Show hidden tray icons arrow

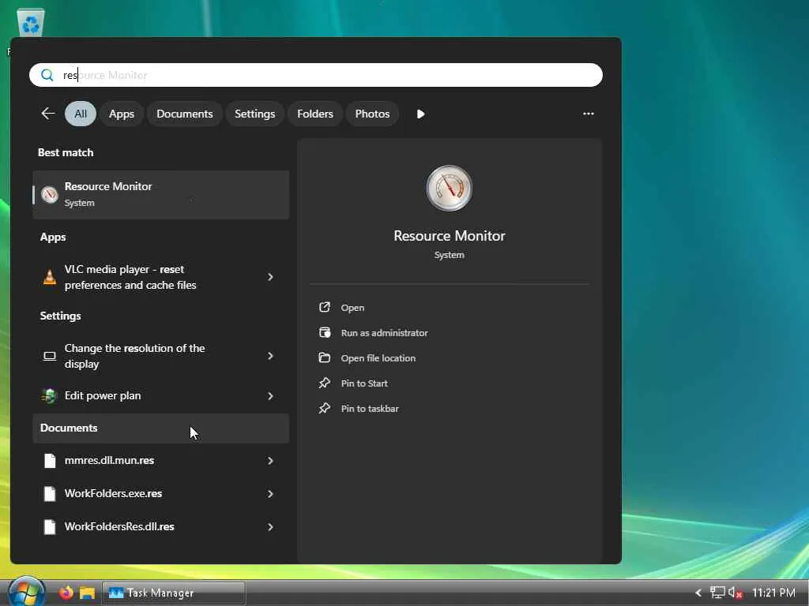[698, 593]
